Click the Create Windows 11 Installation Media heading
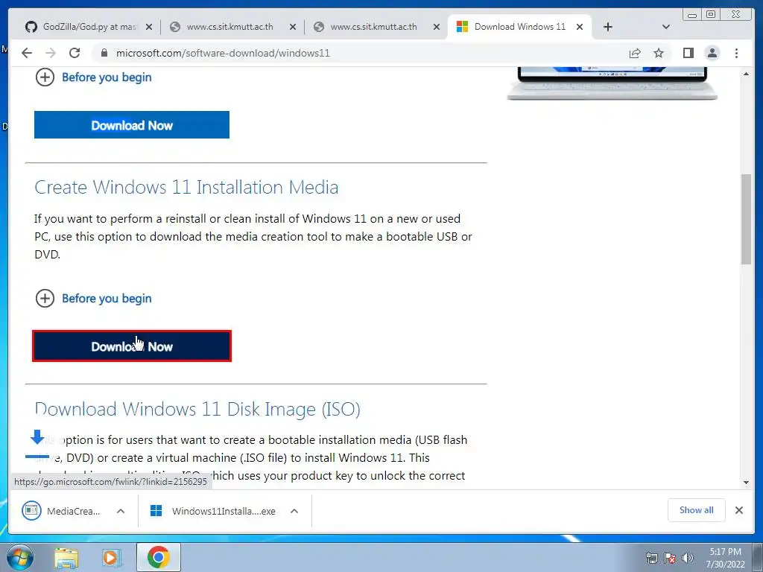 (x=186, y=187)
